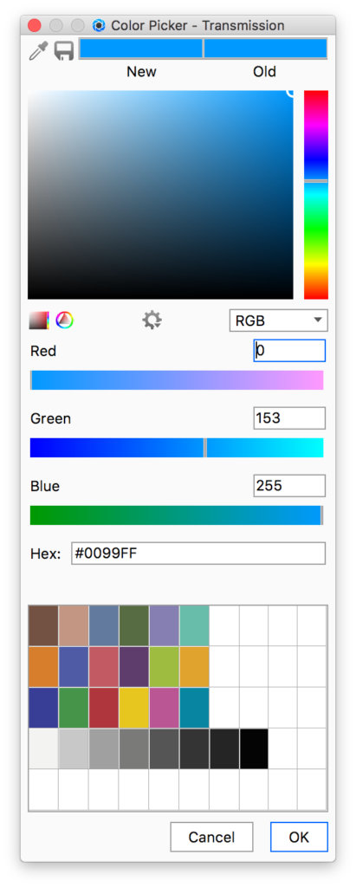This screenshot has height=887, width=356.
Task: Click the New color preview bar
Action: coord(141,49)
